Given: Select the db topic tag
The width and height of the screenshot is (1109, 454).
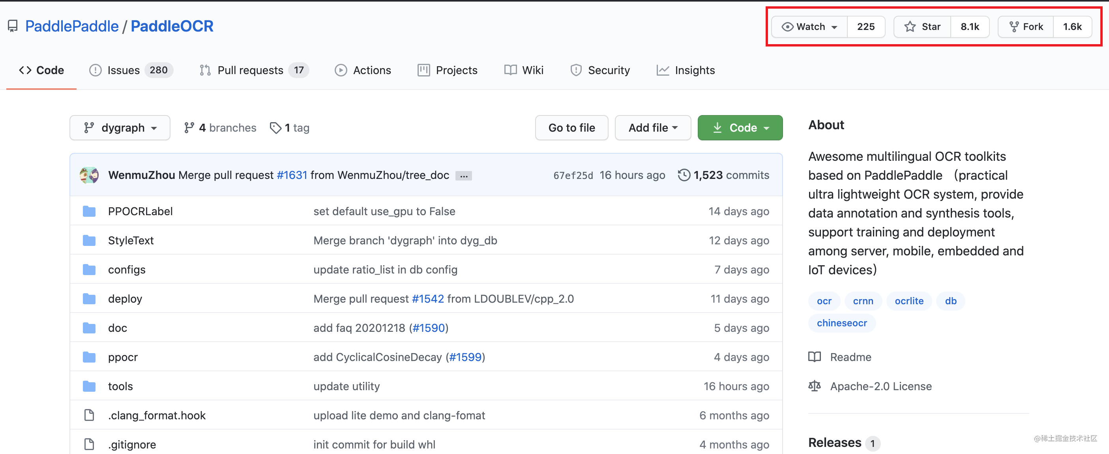Looking at the screenshot, I should [x=951, y=301].
